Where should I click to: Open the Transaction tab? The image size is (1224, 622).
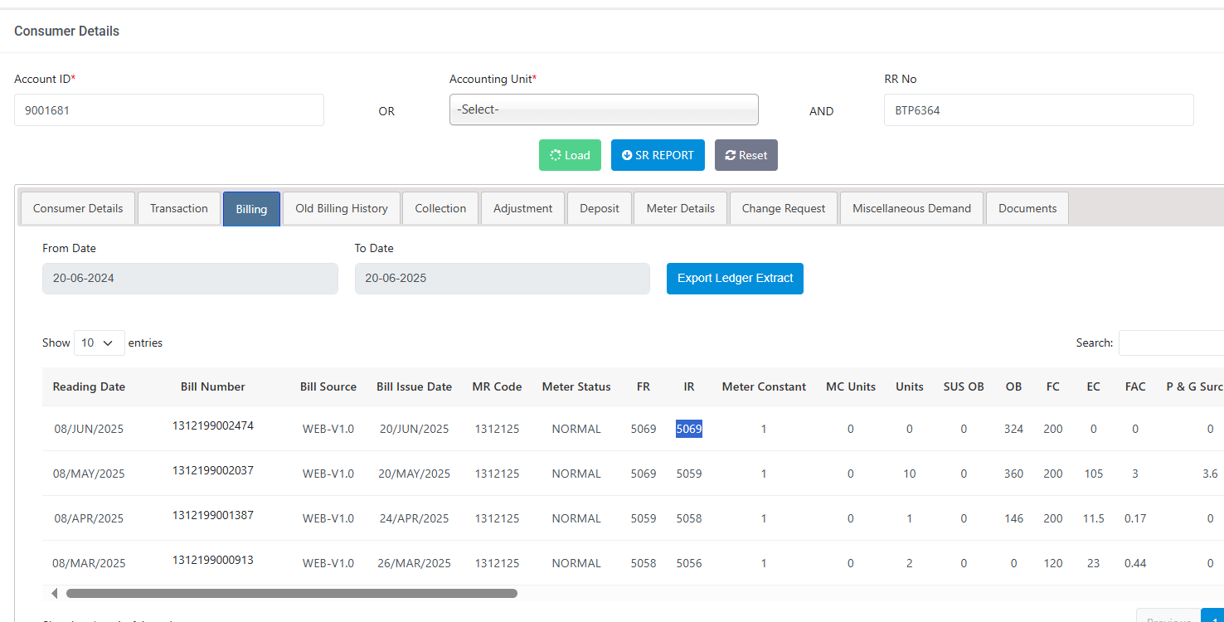tap(179, 209)
